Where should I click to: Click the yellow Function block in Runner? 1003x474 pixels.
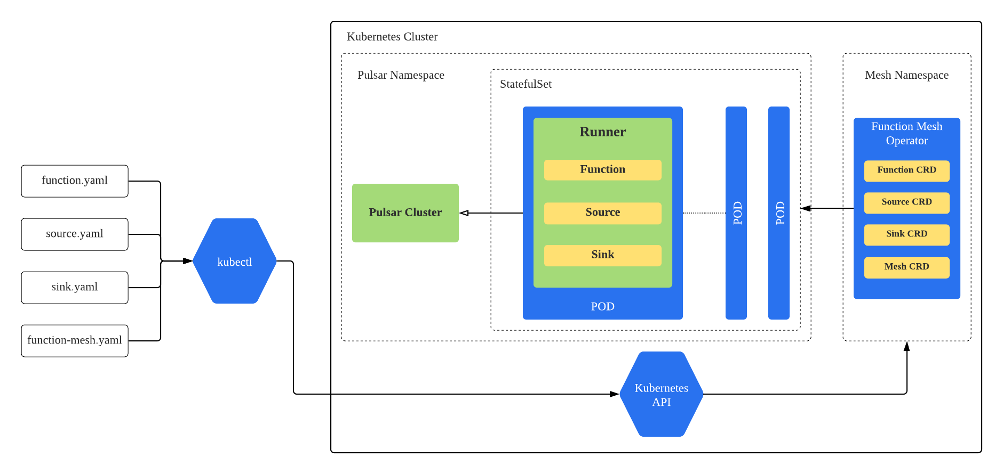[x=602, y=170]
